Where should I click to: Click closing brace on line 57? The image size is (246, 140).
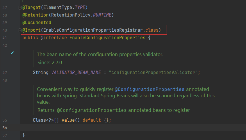pos(24,135)
